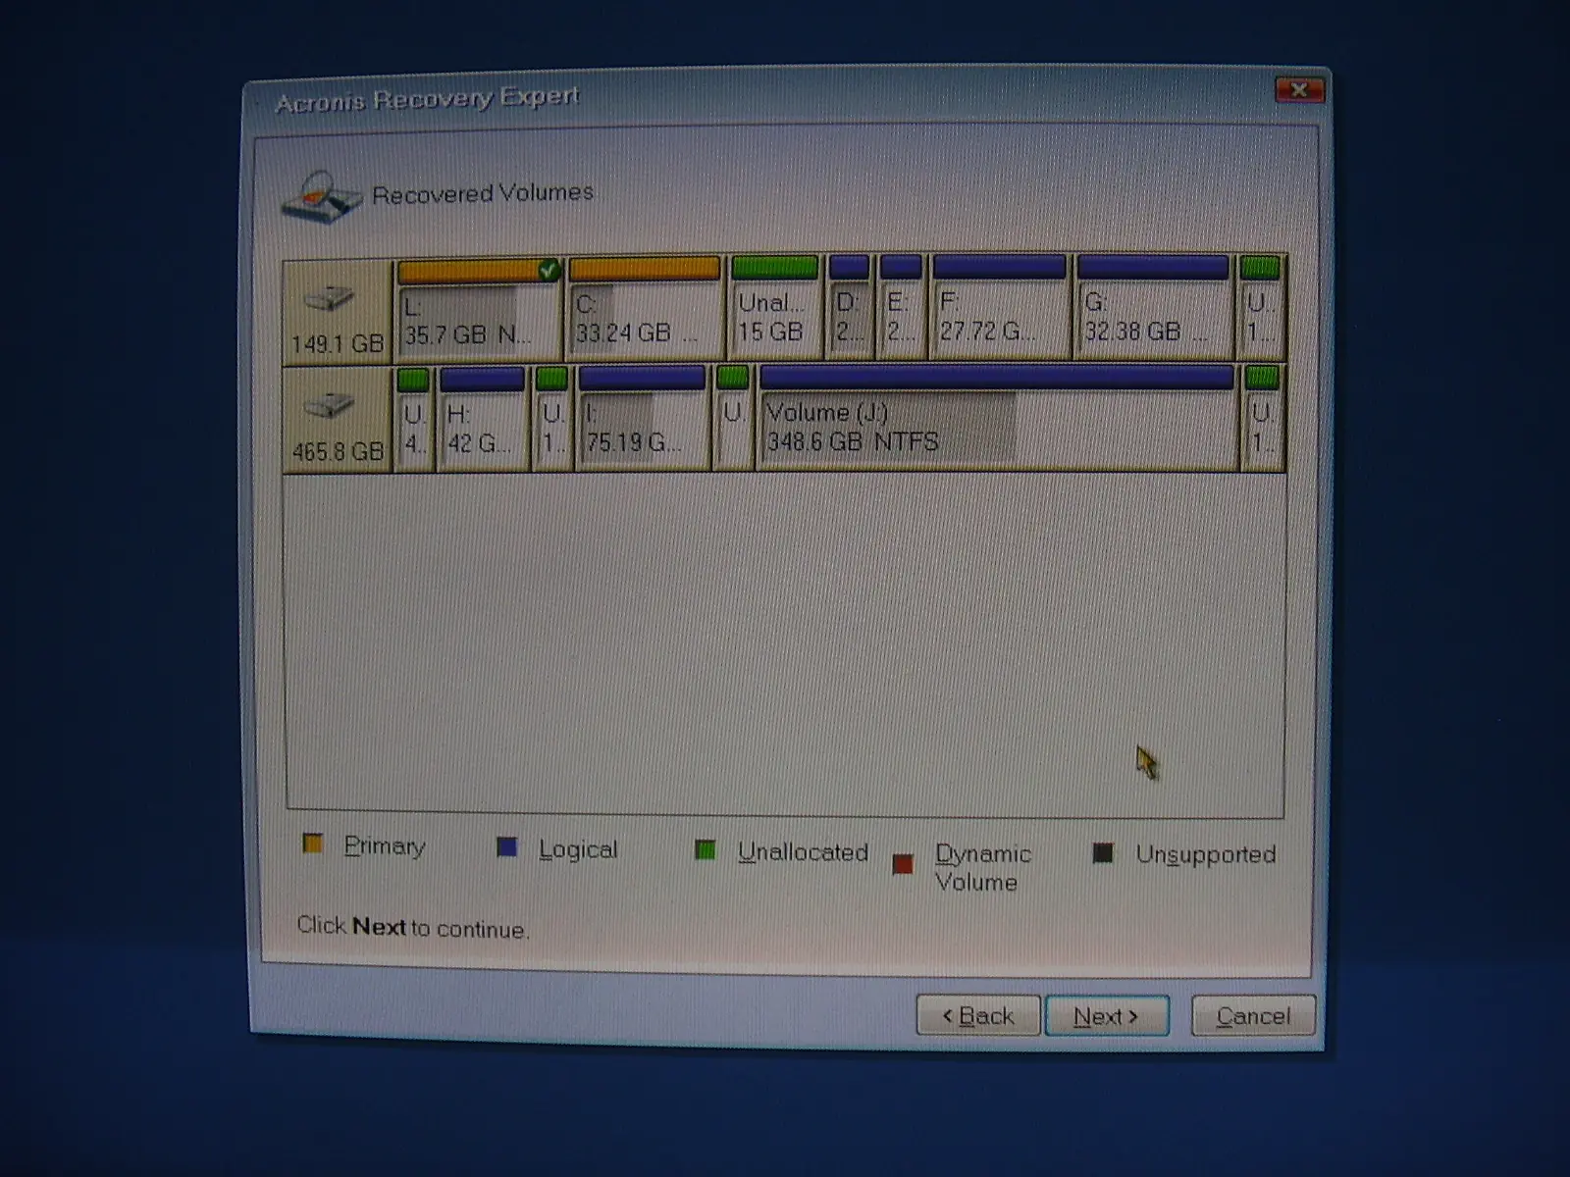The height and width of the screenshot is (1177, 1570).
Task: Select last unallocated block on 465.8 GB disk
Action: tap(1262, 418)
